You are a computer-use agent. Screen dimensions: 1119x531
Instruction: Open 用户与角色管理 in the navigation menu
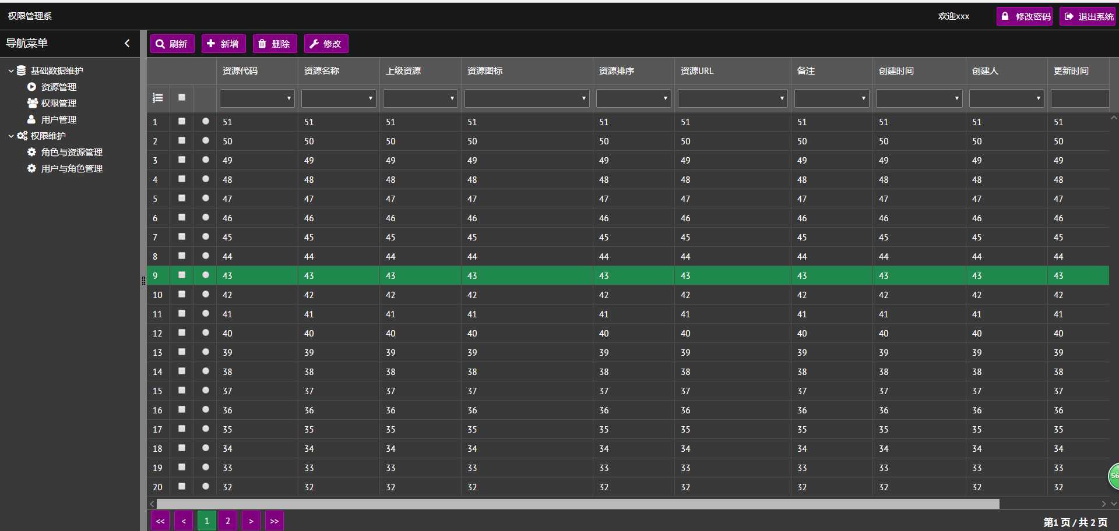click(72, 168)
